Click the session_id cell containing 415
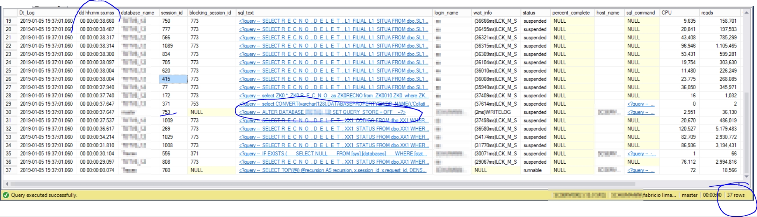 (x=173, y=79)
